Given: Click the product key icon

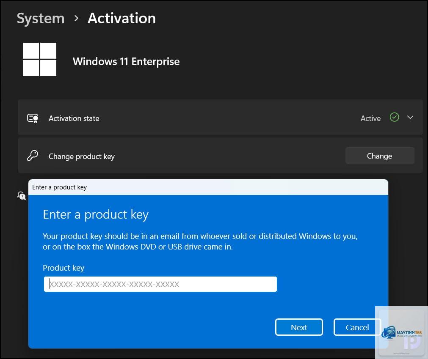Looking at the screenshot, I should pos(33,156).
